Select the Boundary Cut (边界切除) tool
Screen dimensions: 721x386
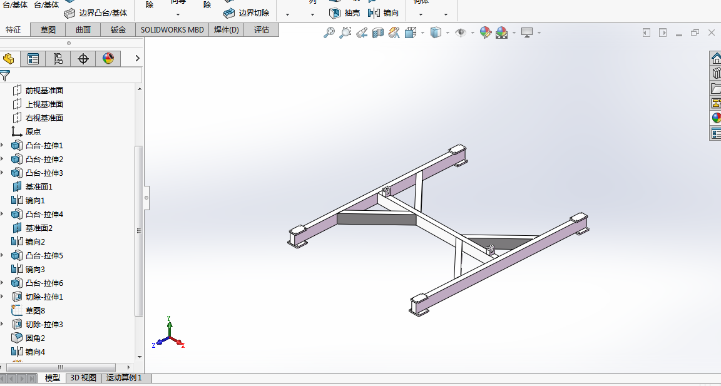(247, 13)
